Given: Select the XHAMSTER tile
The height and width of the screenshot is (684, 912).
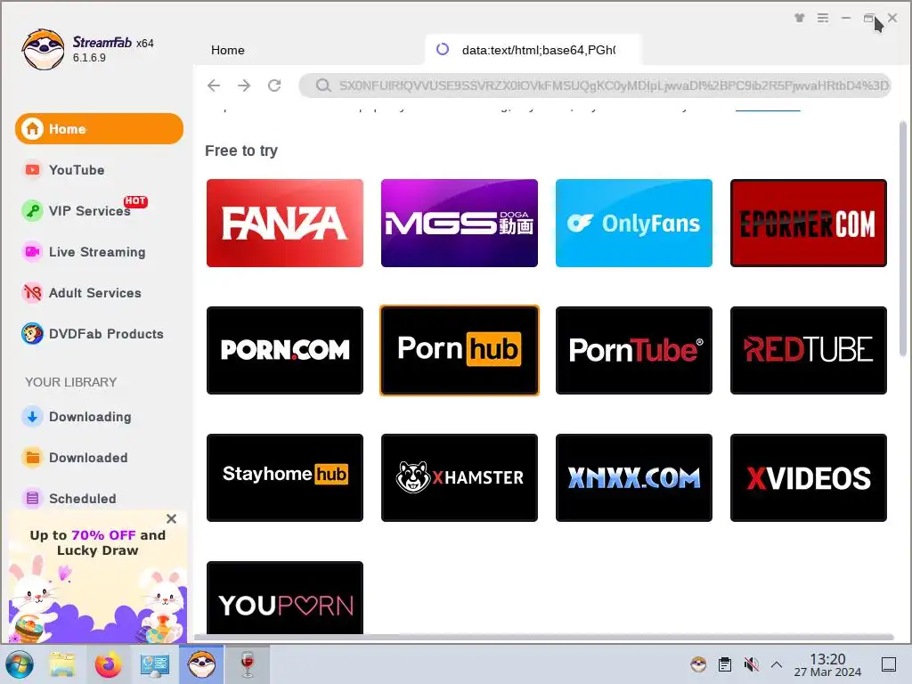Looking at the screenshot, I should click(460, 477).
